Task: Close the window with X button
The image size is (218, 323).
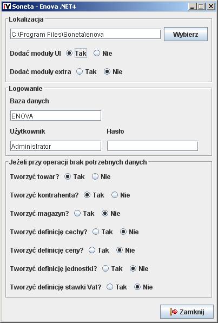Action: pos(211,6)
